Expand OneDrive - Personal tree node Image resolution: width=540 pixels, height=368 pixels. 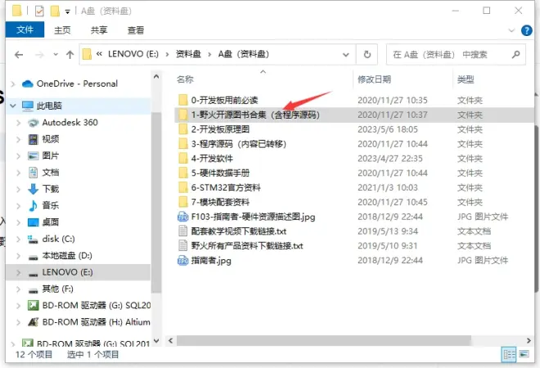tap(13, 84)
